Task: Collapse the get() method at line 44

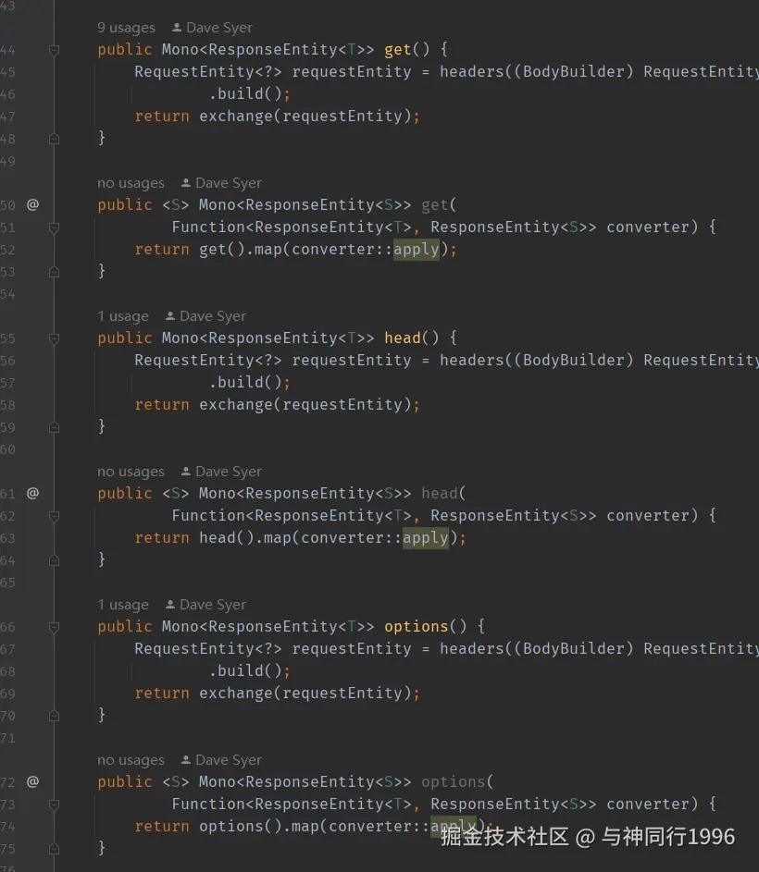Action: (54, 50)
